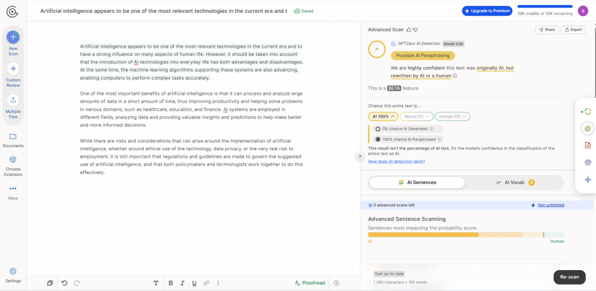Image resolution: width=596 pixels, height=291 pixels.
Task: Click the GPTZero logo icon
Action: [13, 11]
